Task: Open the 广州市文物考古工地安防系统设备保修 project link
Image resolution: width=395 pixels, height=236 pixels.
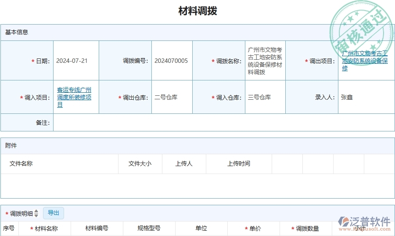Action: tap(365, 61)
